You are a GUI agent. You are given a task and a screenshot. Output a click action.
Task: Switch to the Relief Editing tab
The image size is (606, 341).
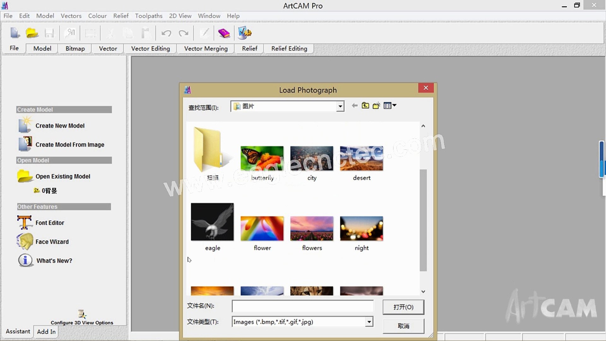point(289,49)
